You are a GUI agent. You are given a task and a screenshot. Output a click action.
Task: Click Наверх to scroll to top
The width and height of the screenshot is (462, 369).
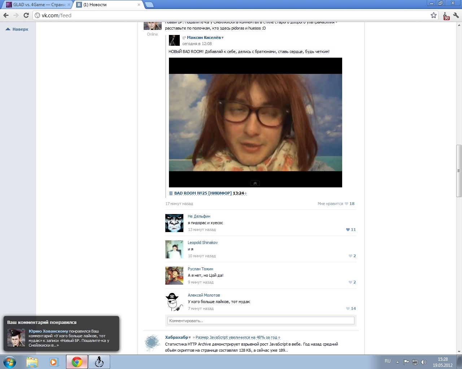click(x=17, y=29)
